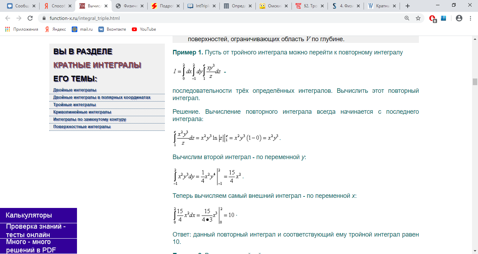Open the YouTube bookmark
This screenshot has width=478, height=254.
[x=144, y=29]
